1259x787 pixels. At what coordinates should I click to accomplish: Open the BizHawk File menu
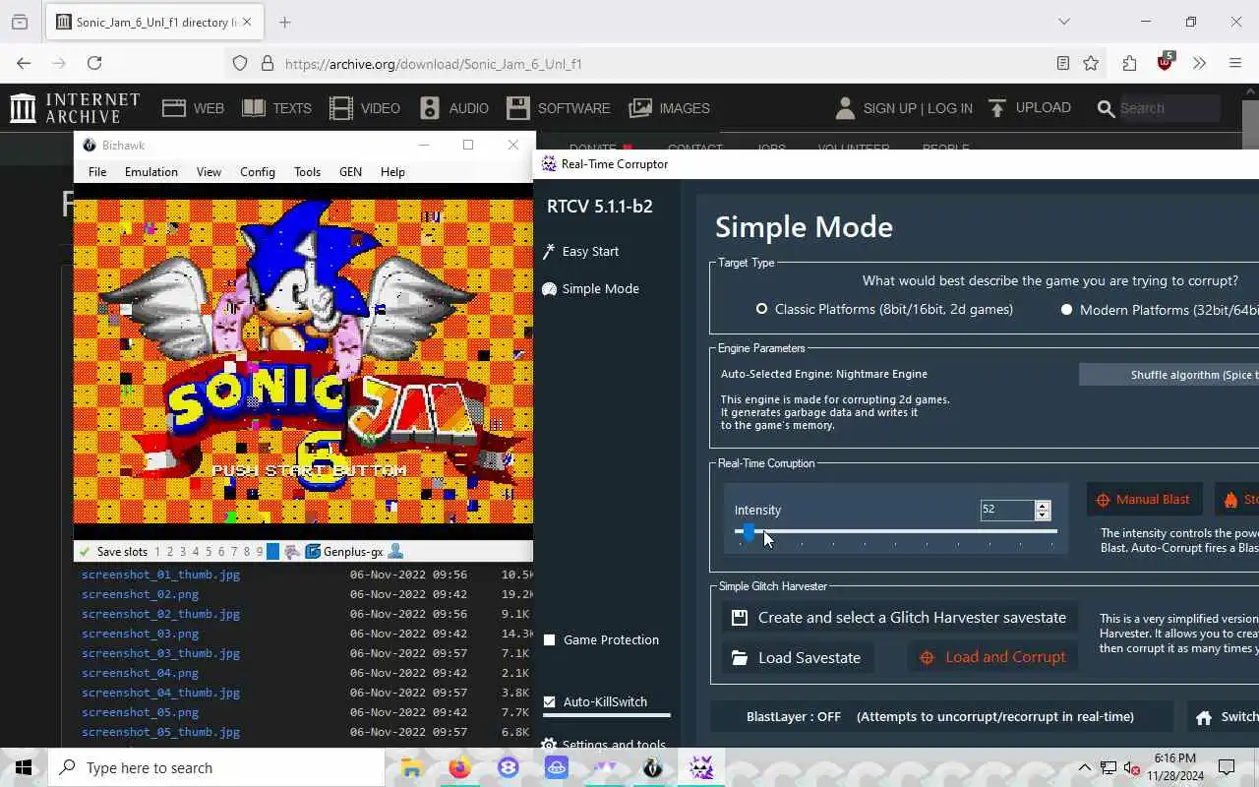97,171
